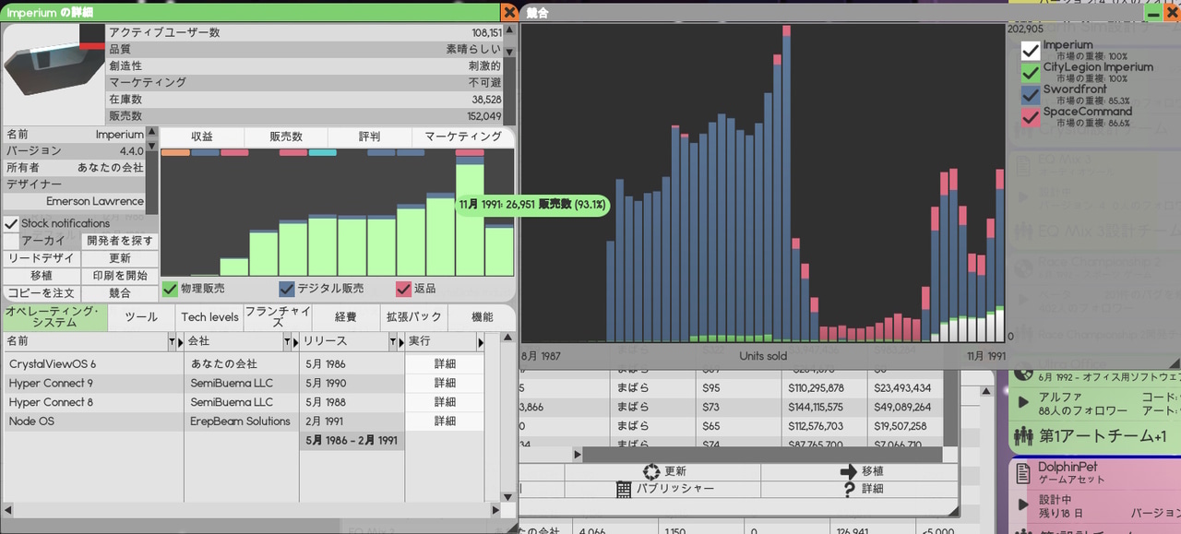Viewport: 1181px width, 534px height.
Task: Select the オペレーティング・システム tab
Action: (x=54, y=317)
